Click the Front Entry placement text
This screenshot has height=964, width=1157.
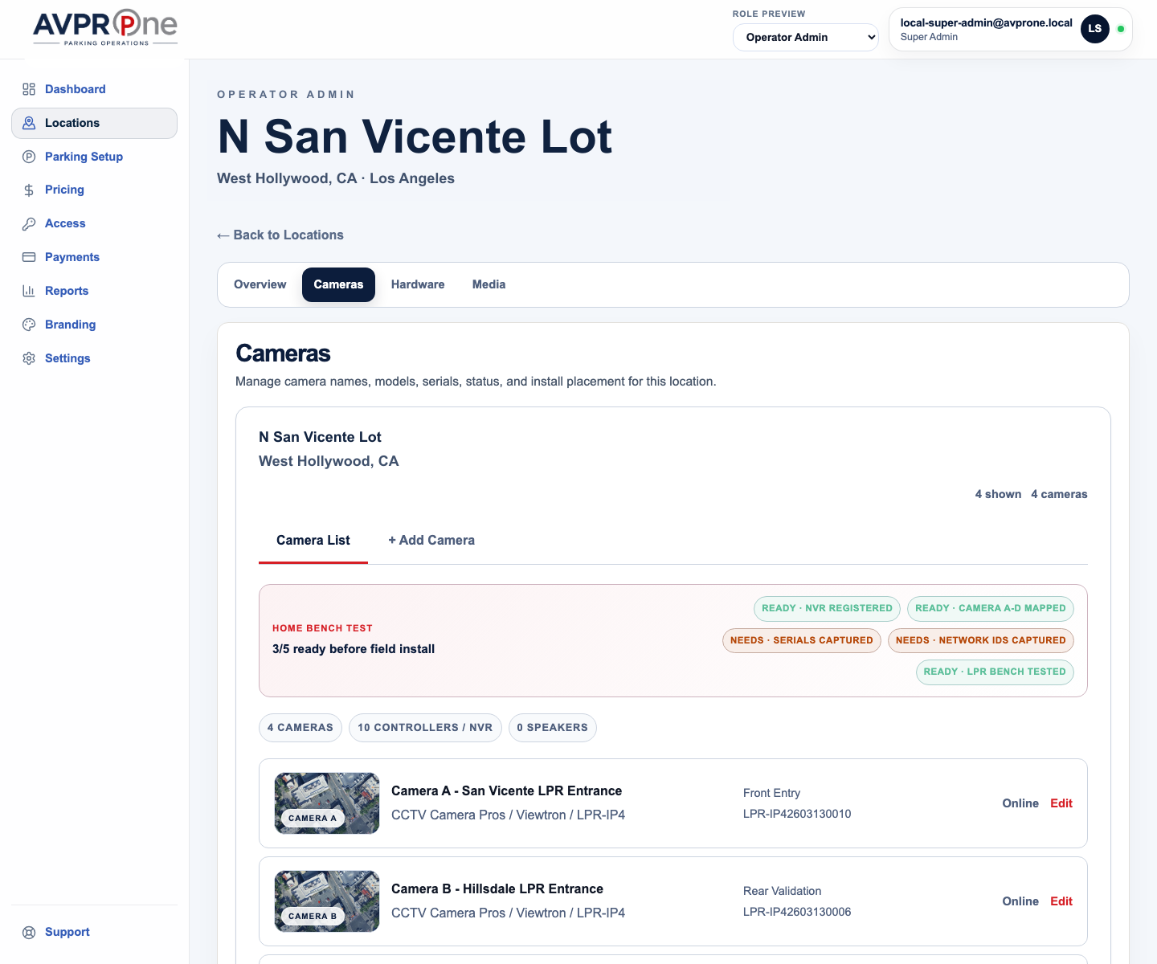[771, 793]
